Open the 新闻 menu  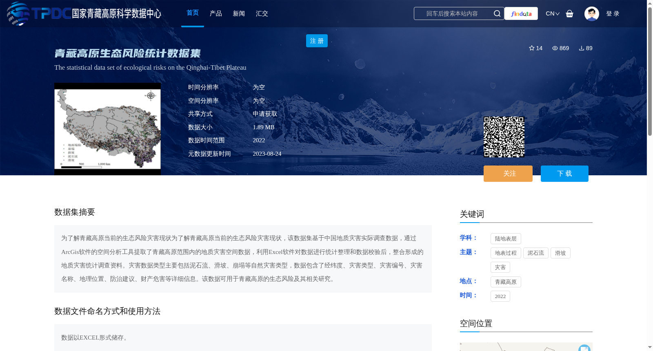[x=239, y=13]
